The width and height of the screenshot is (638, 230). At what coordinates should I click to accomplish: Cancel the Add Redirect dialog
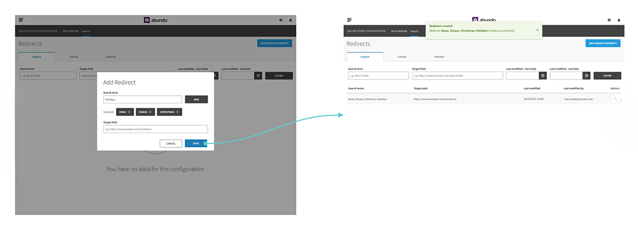[x=171, y=143]
